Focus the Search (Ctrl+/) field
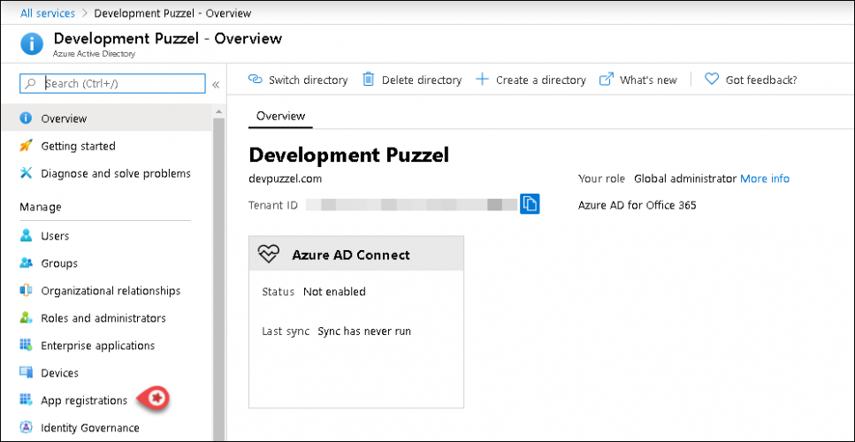This screenshot has height=442, width=855. 119,83
